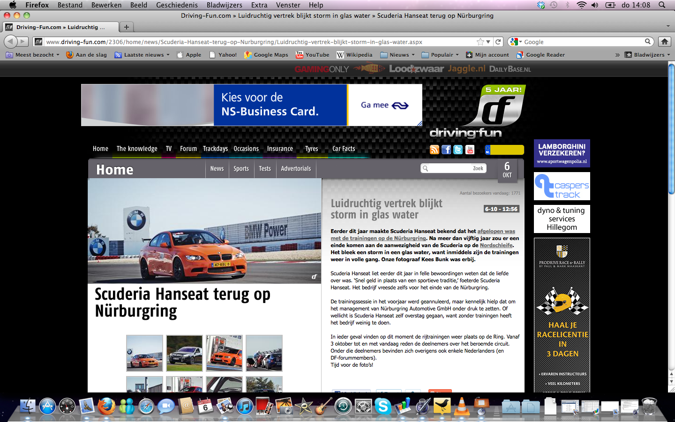675x422 pixels.
Task: Launch App Store from the Dock
Action: point(47,406)
